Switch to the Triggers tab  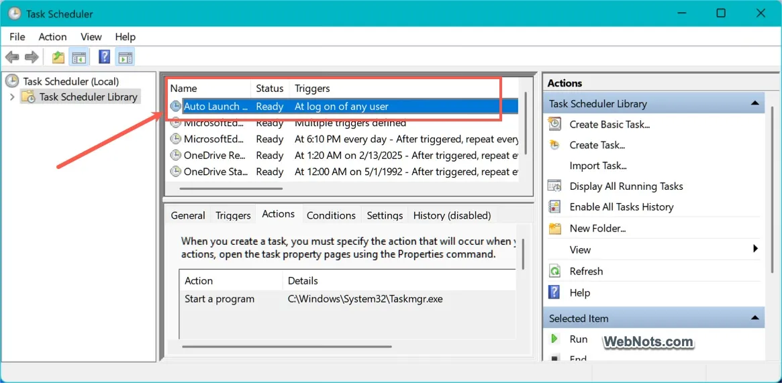coord(233,215)
